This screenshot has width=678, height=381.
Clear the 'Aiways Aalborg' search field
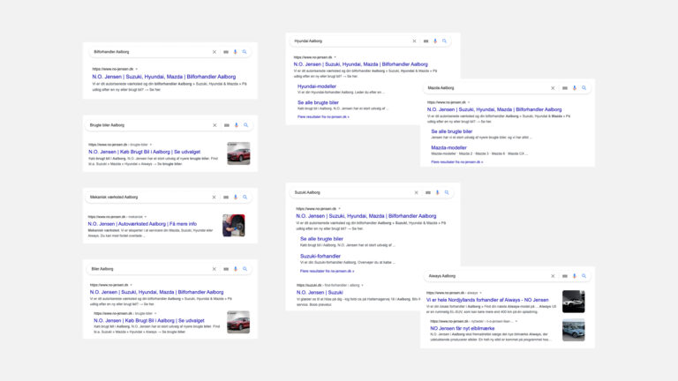[554, 276]
